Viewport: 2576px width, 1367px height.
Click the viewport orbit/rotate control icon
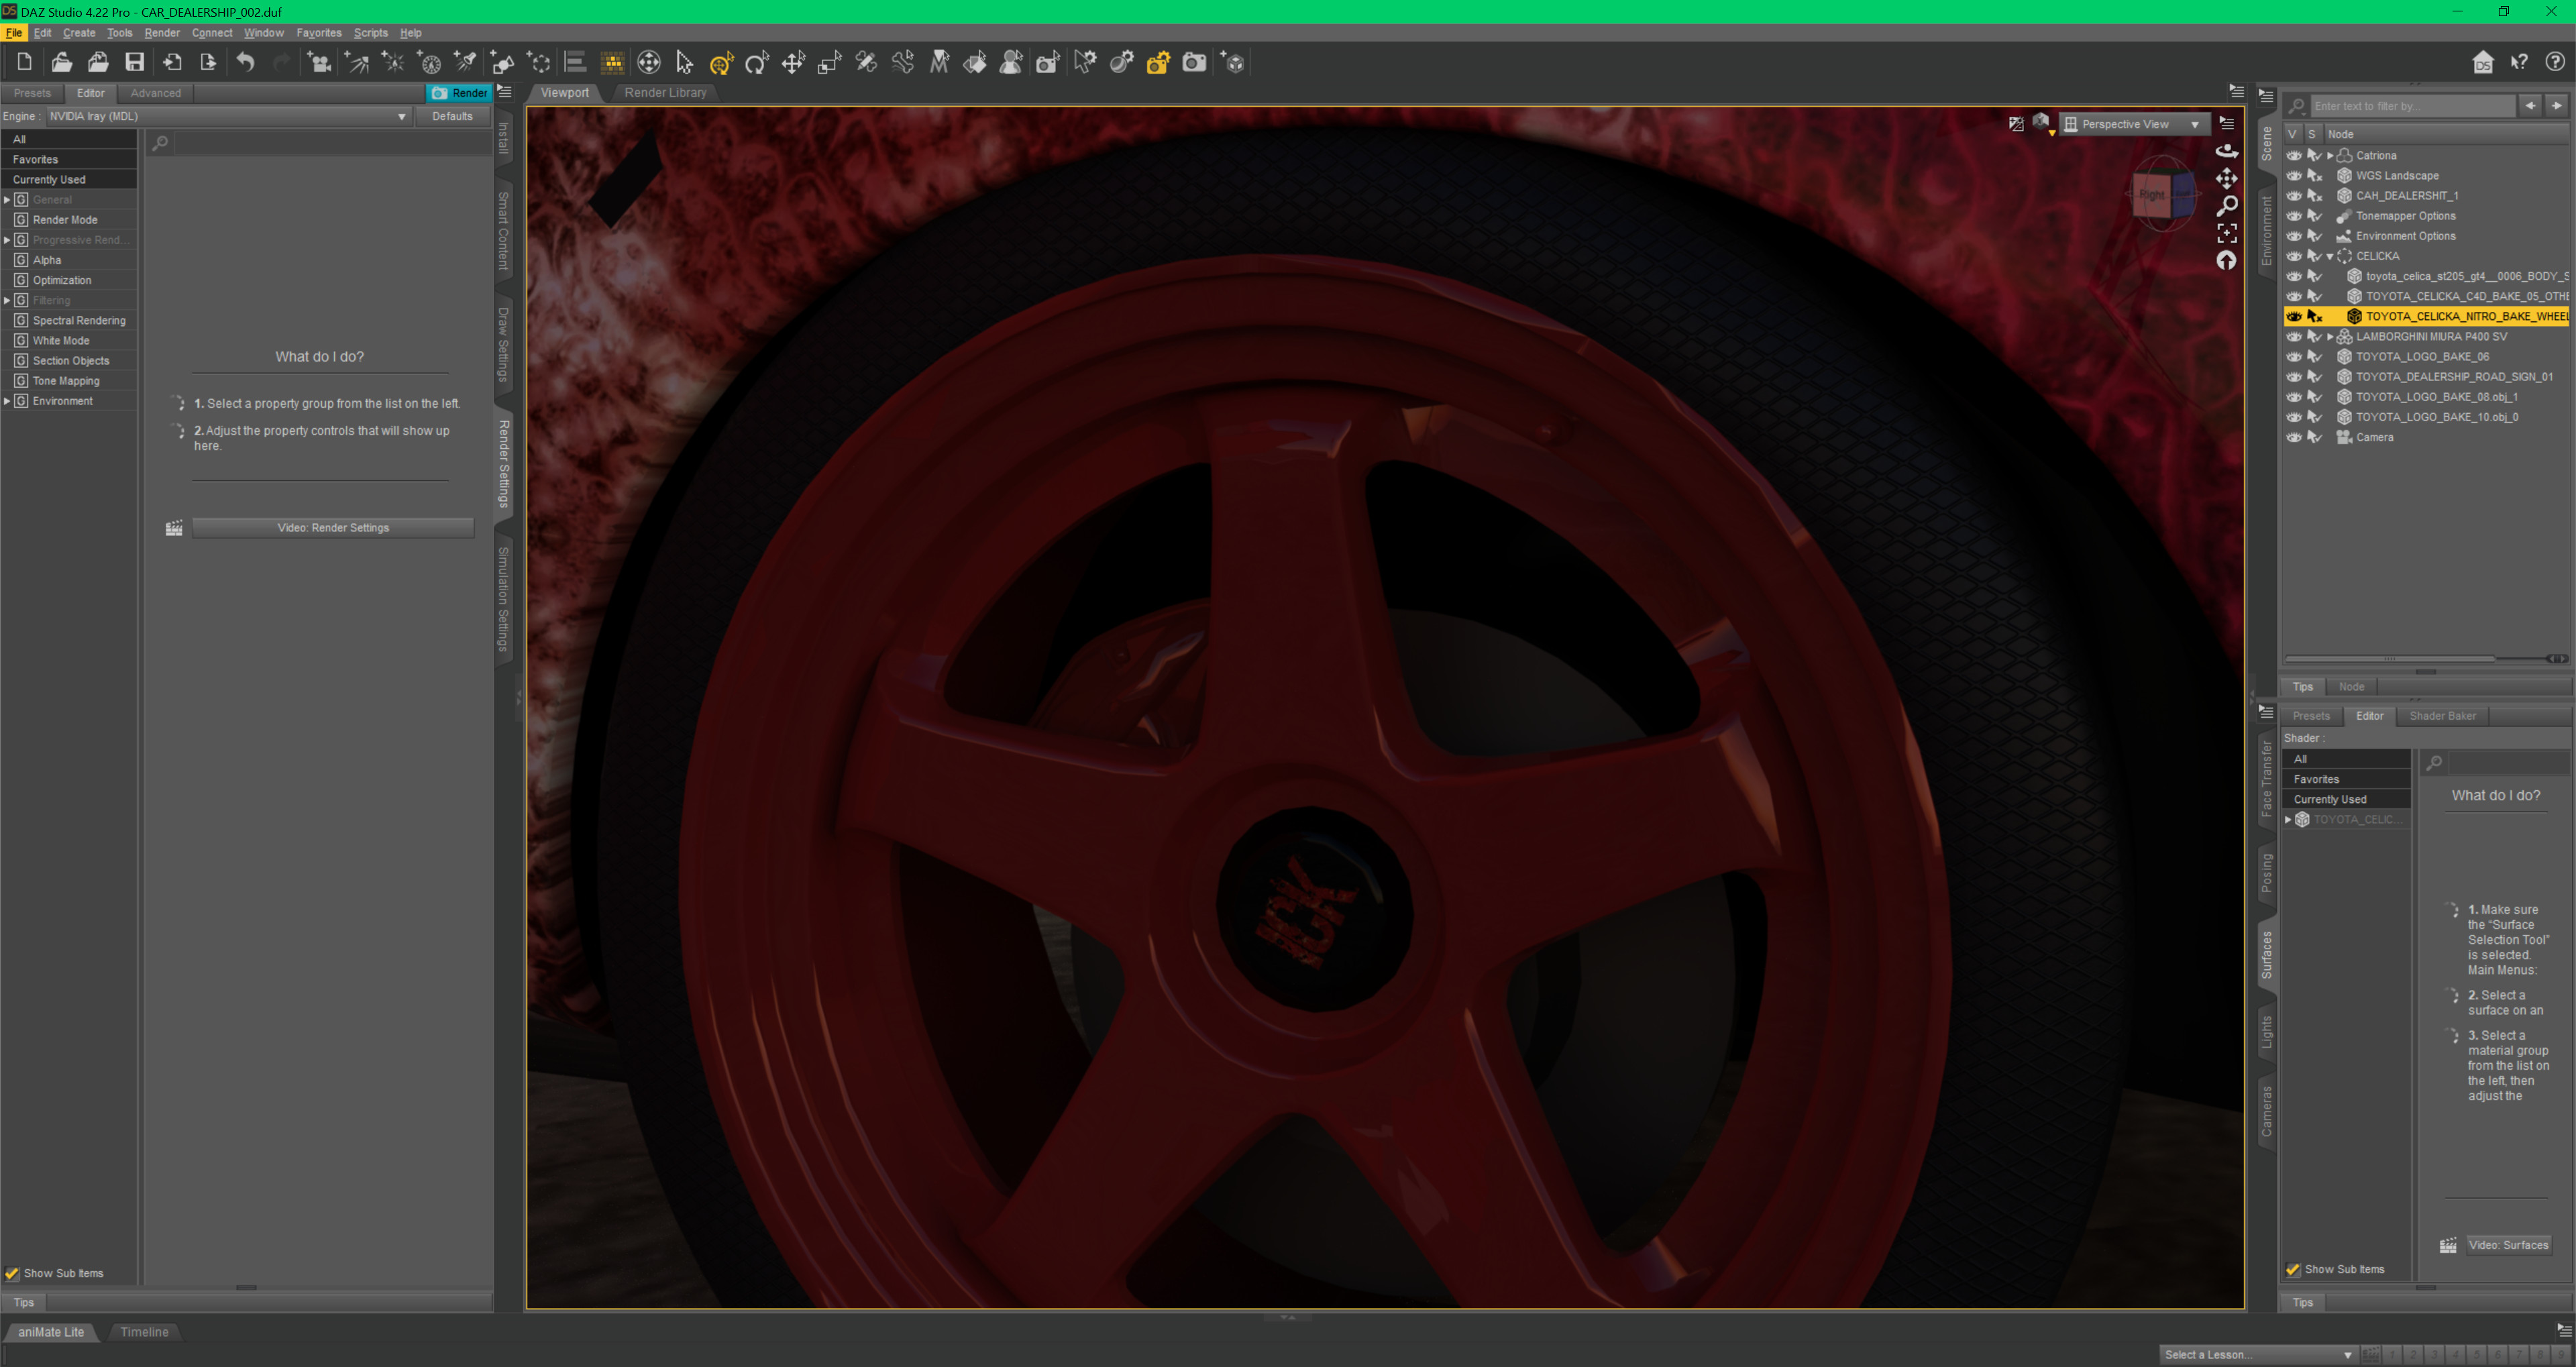(x=2227, y=151)
